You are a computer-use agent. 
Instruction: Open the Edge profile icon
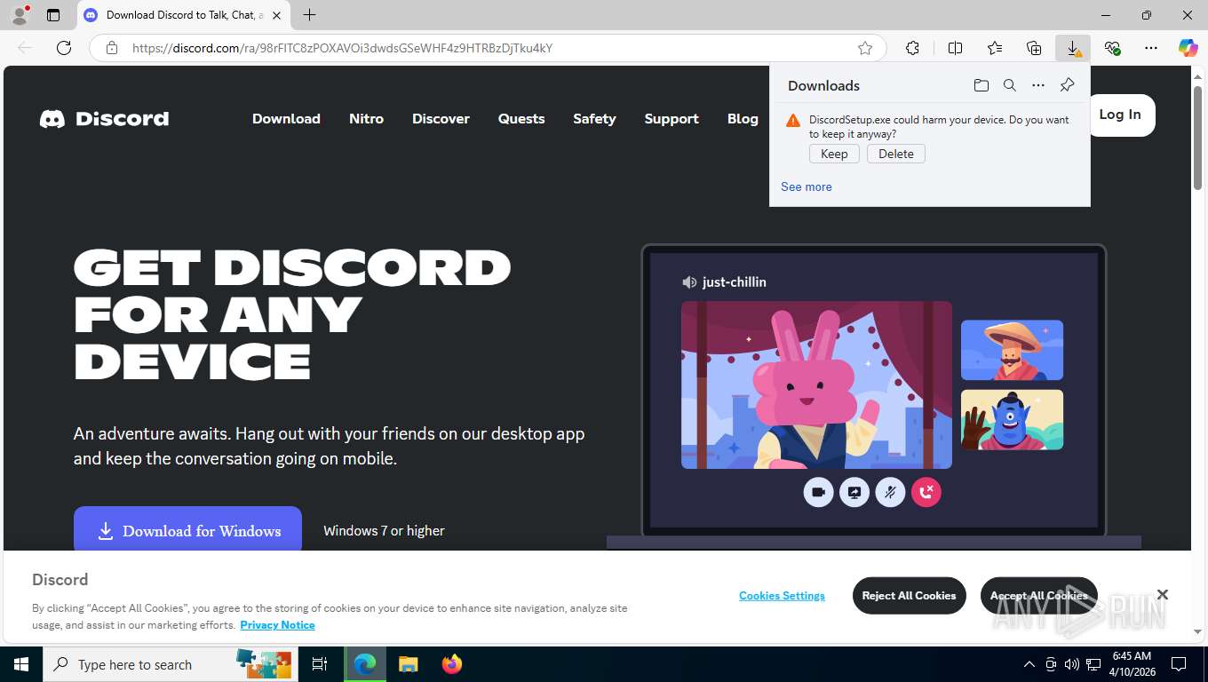(19, 15)
